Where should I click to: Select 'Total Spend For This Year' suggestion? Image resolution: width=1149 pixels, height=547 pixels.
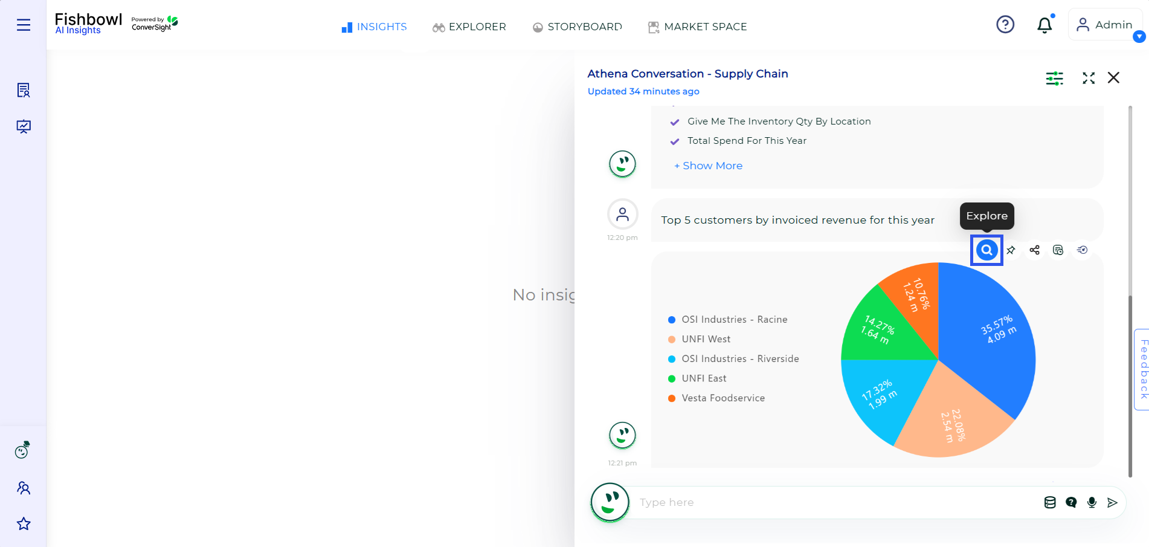pos(747,141)
